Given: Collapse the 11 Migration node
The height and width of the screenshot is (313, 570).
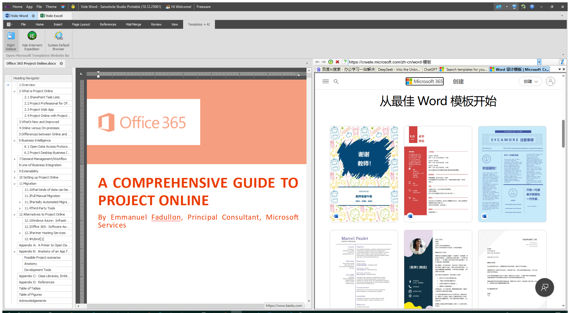Looking at the screenshot, I should point(14,184).
